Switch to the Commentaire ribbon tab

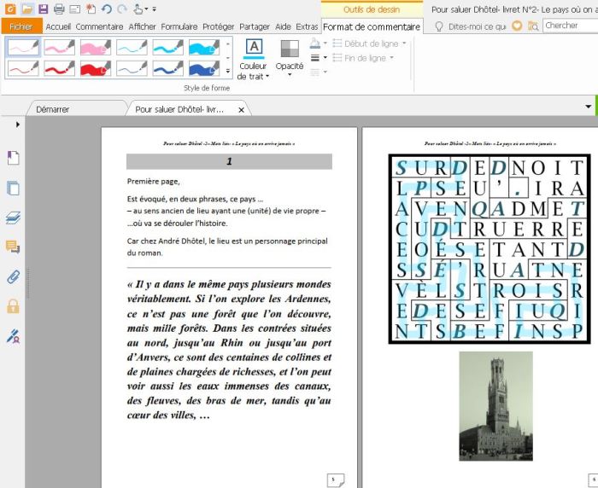pyautogui.click(x=99, y=26)
